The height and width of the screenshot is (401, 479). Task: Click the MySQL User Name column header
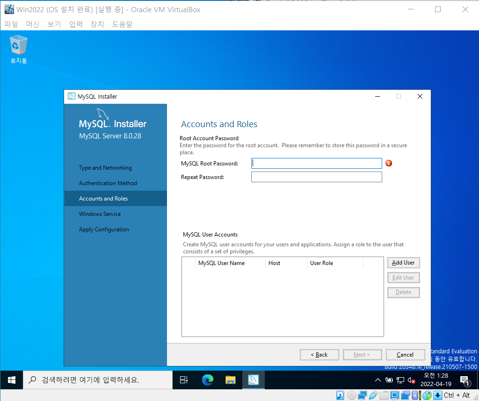tap(230, 263)
